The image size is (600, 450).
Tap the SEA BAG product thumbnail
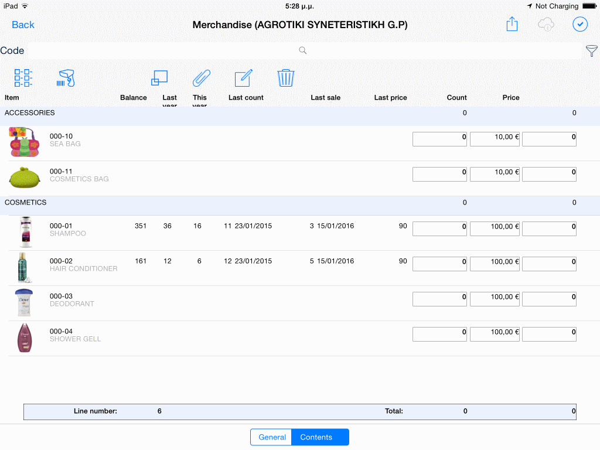25,142
